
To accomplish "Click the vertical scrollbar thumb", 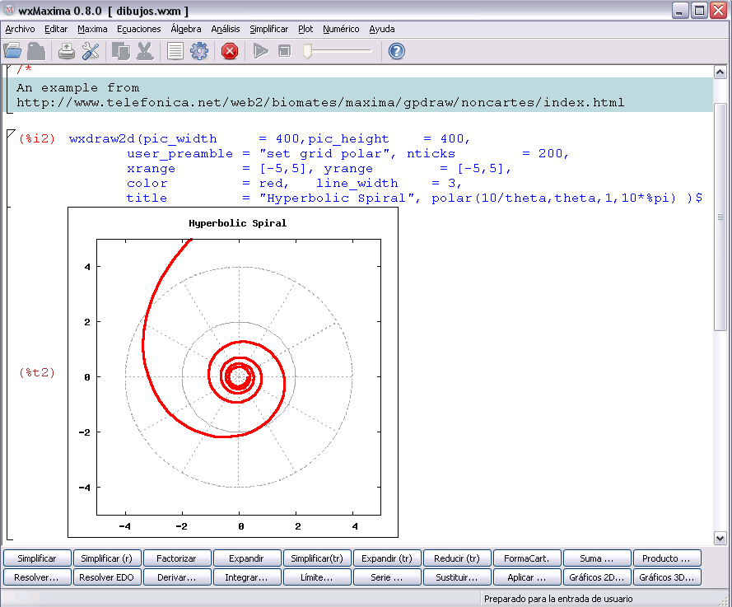I will (x=720, y=217).
